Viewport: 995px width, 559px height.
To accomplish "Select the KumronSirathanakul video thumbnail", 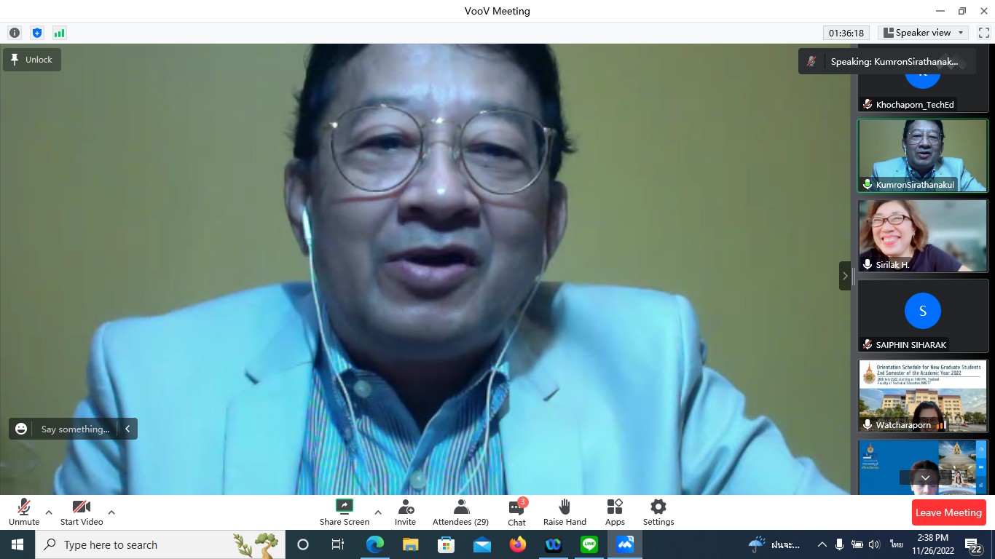I will click(923, 156).
